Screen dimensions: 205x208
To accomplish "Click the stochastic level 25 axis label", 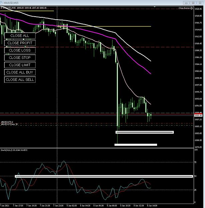I will tap(195, 190).
